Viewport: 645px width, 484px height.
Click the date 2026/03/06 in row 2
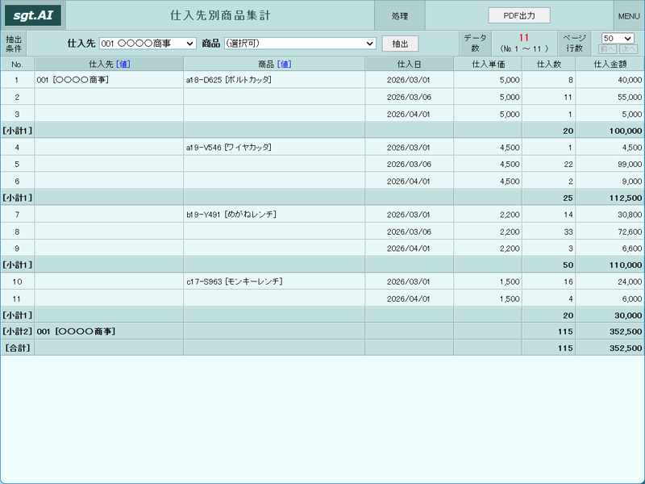point(409,97)
